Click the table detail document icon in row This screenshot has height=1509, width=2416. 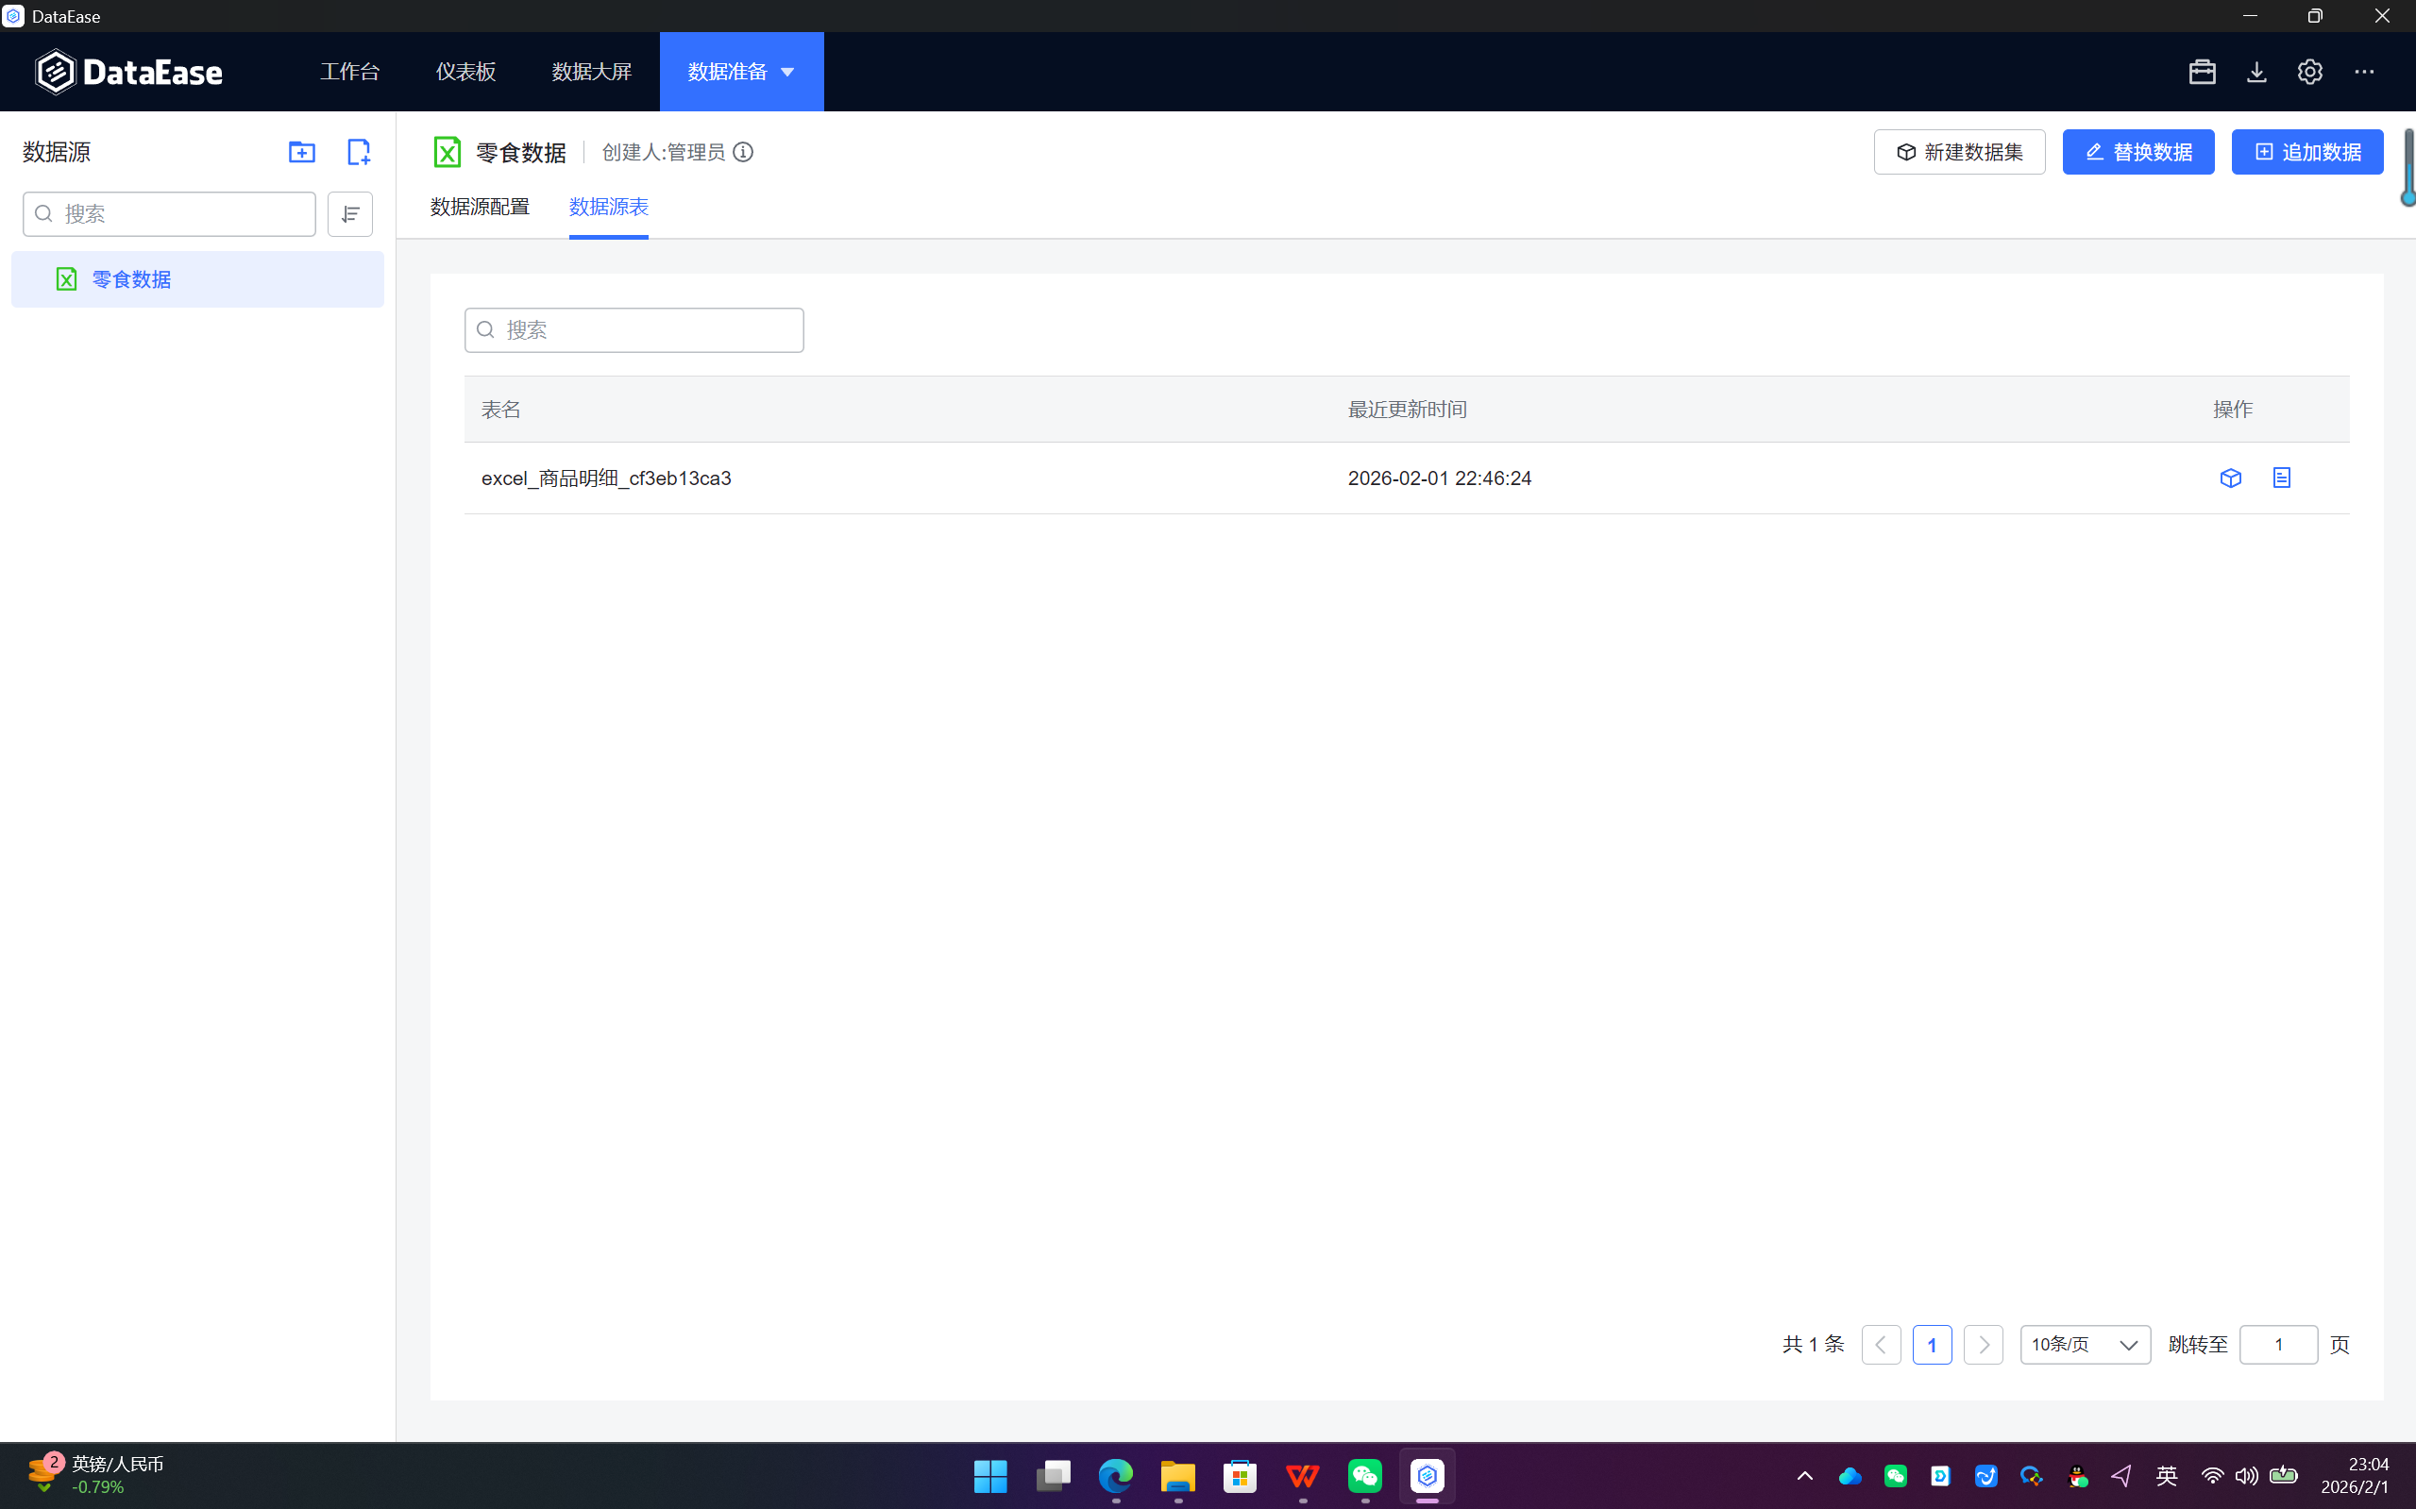[x=2281, y=478]
